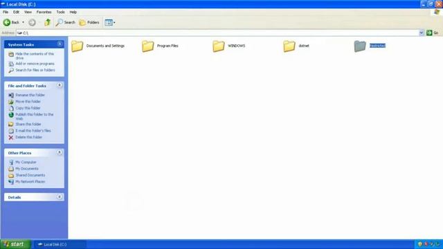Open the Favorites menu

coord(44,12)
